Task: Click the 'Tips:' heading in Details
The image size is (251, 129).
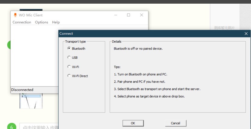Action: coord(117,67)
